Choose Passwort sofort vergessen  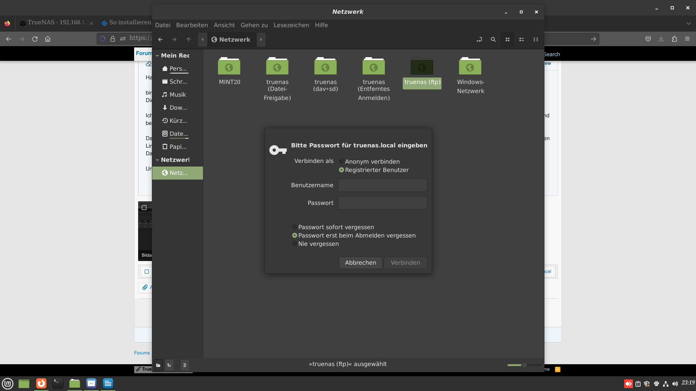tap(333, 227)
